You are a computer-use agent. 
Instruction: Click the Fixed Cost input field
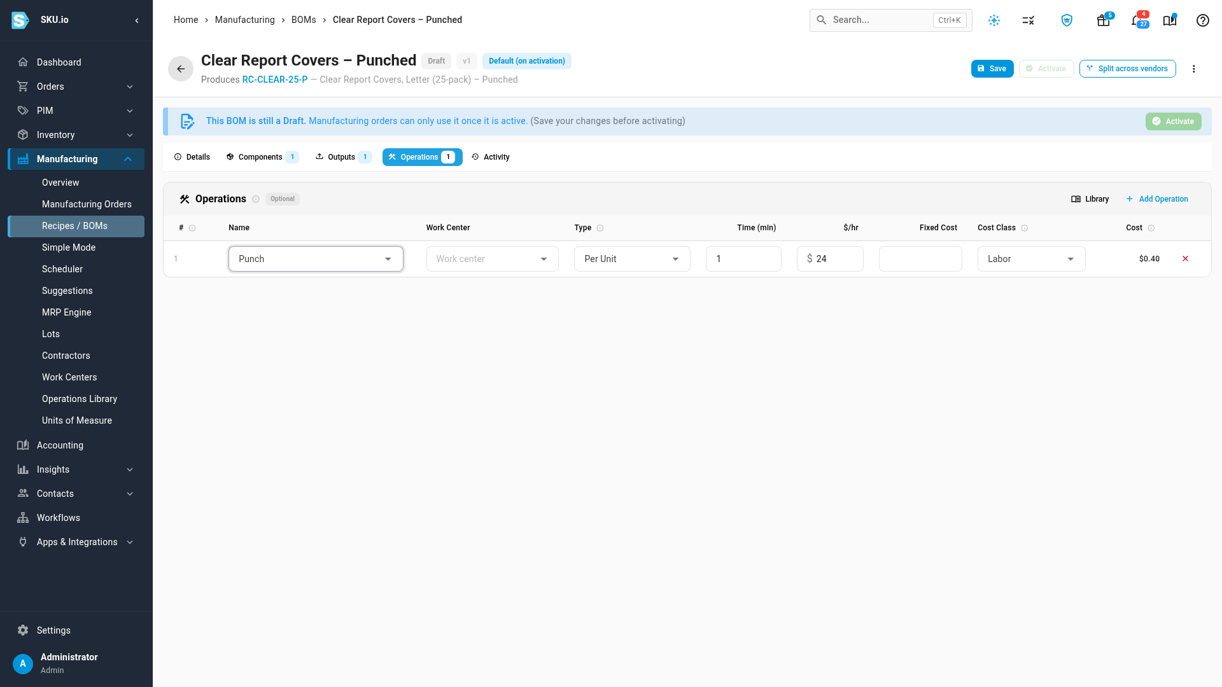pyautogui.click(x=920, y=259)
